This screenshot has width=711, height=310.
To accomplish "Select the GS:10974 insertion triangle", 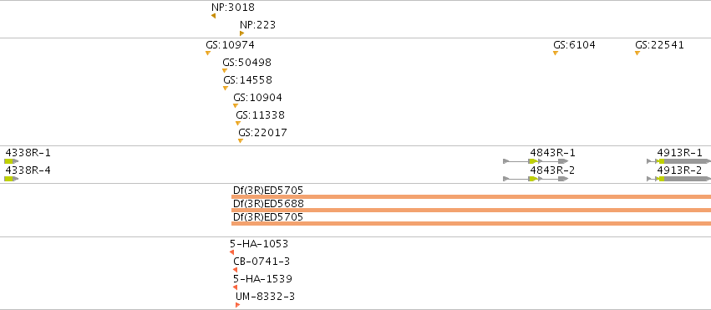I will 208,53.
